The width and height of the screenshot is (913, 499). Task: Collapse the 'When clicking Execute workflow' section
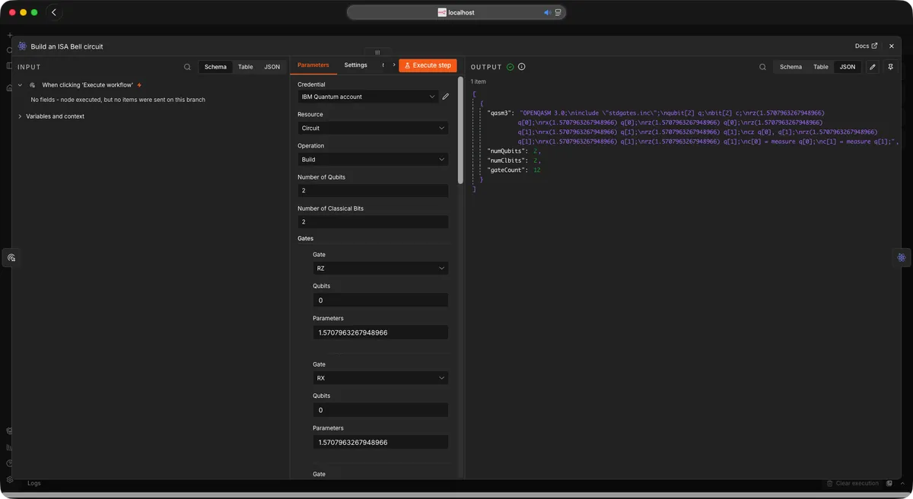tap(21, 85)
